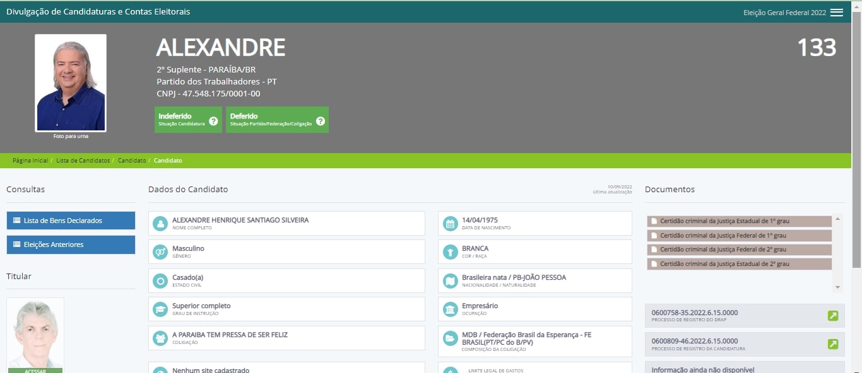Open the hamburger menu at top right
The width and height of the screenshot is (862, 373).
pos(836,13)
